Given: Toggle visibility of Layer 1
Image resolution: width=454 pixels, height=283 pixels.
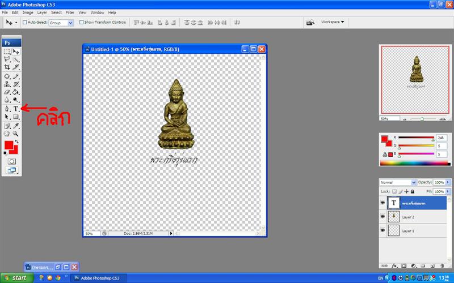Looking at the screenshot, I should (x=382, y=231).
